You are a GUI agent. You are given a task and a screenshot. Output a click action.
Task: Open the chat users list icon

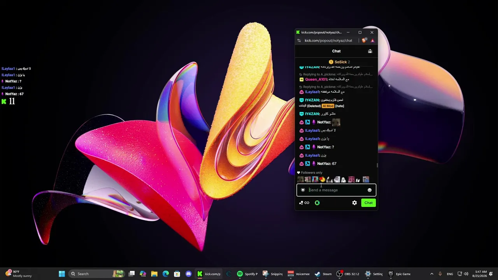pos(370,51)
